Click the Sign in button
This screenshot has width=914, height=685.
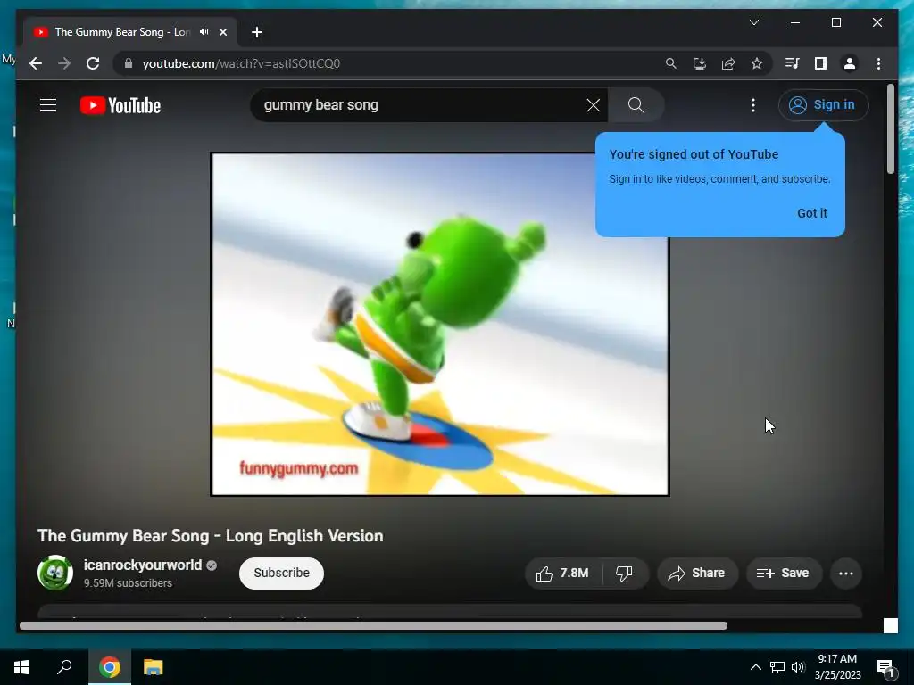click(823, 105)
